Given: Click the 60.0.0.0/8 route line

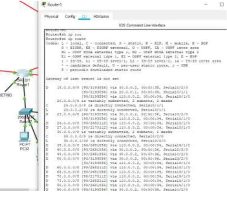Looking at the screenshot, I should [118, 167].
